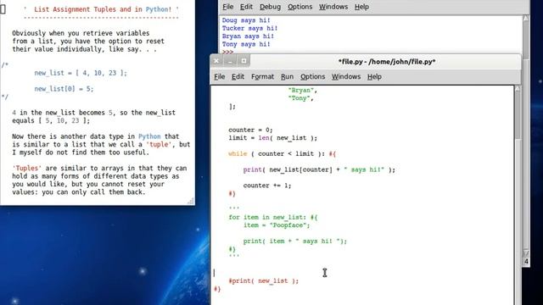
Task: Open Help menu in file.py editor
Action: pyautogui.click(x=374, y=76)
